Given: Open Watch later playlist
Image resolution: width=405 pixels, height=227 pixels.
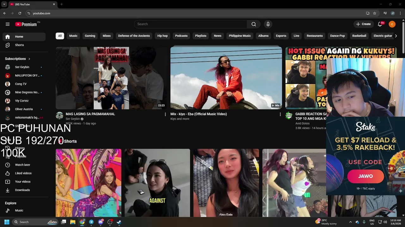Looking at the screenshot, I should tap(24, 165).
